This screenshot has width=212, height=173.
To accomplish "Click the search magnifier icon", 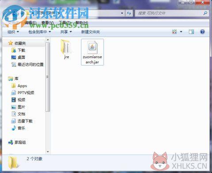I will pyautogui.click(x=205, y=13).
